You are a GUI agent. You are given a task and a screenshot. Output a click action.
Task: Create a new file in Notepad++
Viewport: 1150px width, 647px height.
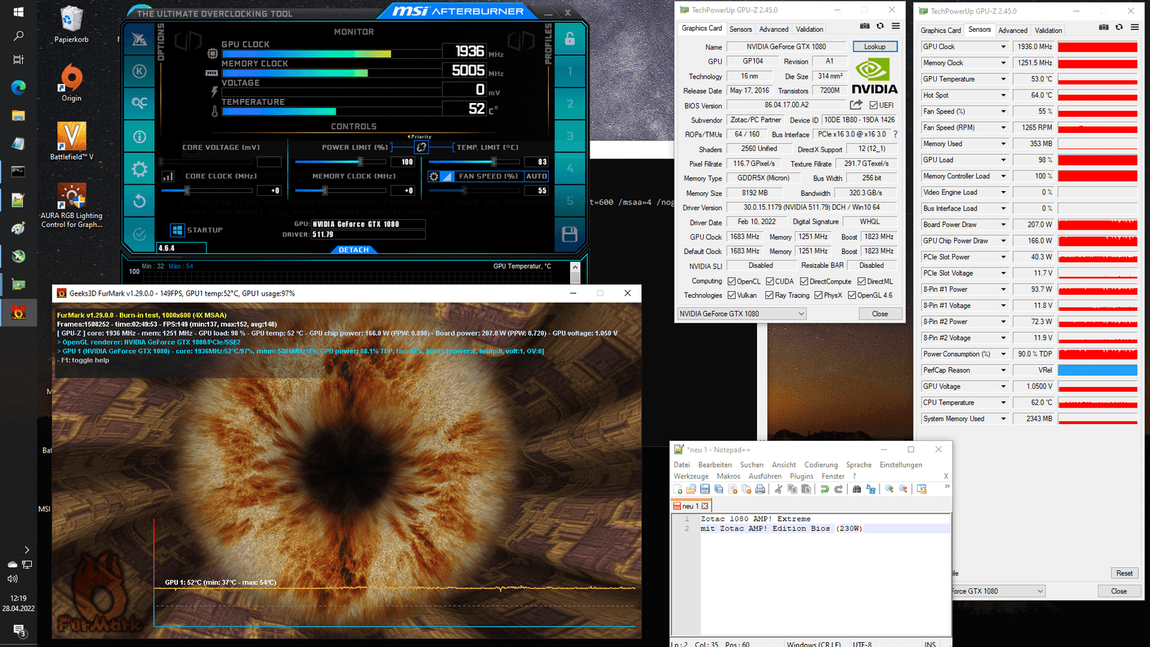(x=678, y=489)
